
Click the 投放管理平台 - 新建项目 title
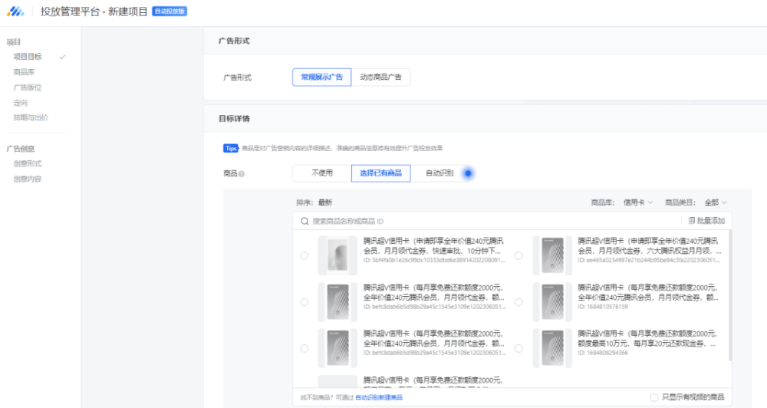pos(94,12)
